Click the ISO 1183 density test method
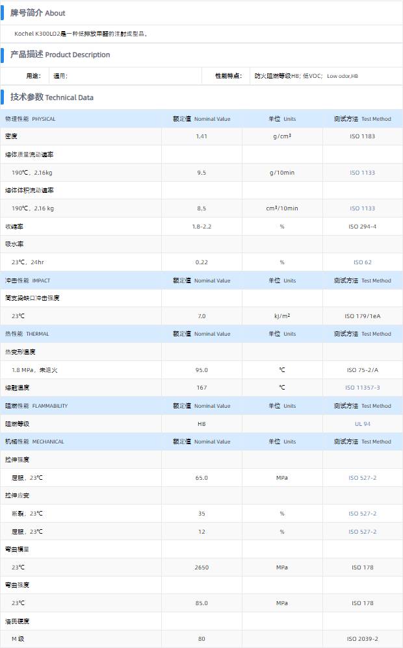 click(362, 136)
